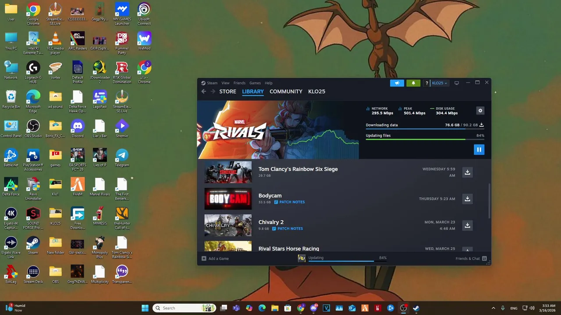Image resolution: width=561 pixels, height=315 pixels.
Task: Download Tom Clancy's Rainbow Six Siege update
Action: 467,172
